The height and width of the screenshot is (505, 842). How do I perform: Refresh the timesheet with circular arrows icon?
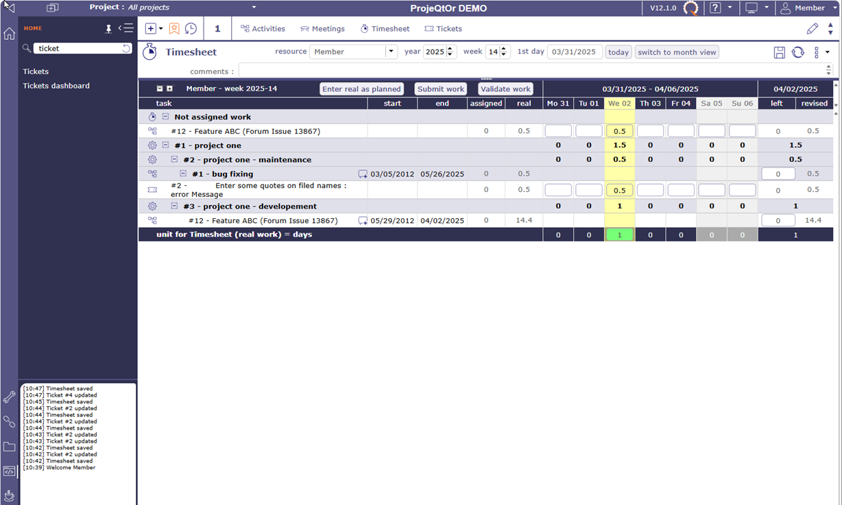[798, 52]
